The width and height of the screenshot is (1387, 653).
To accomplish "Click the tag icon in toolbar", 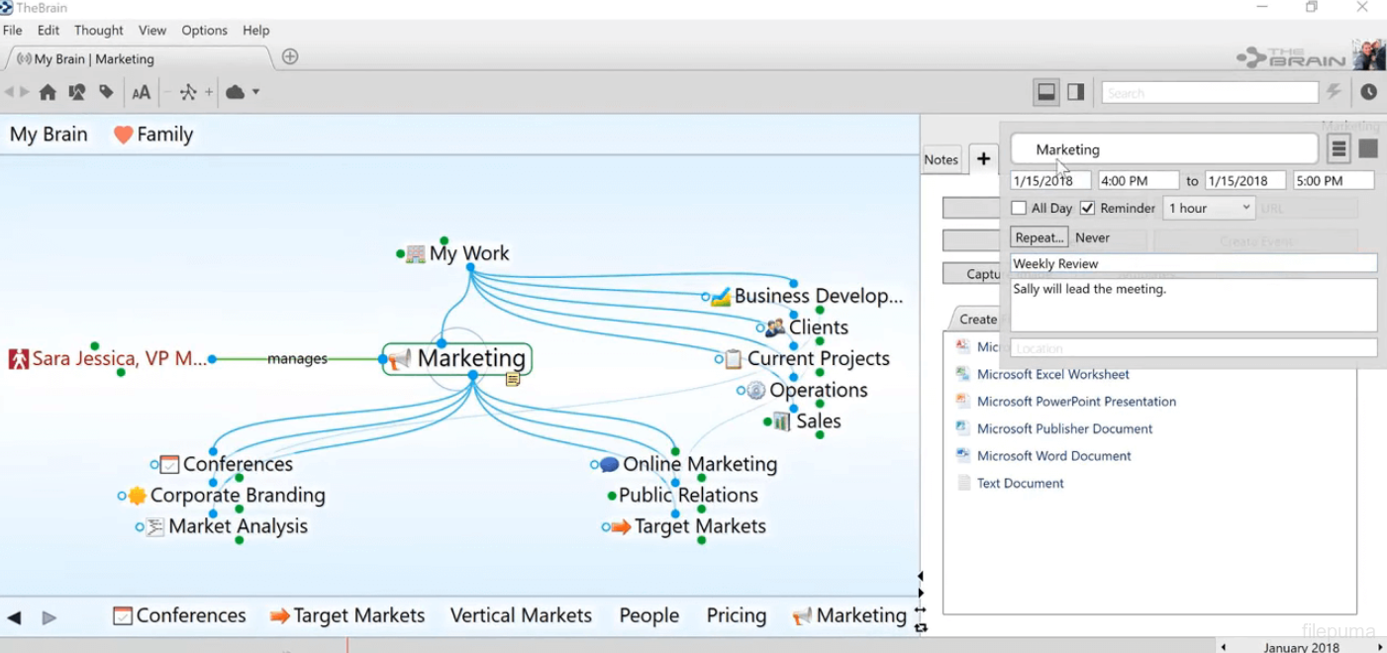I will tap(106, 92).
